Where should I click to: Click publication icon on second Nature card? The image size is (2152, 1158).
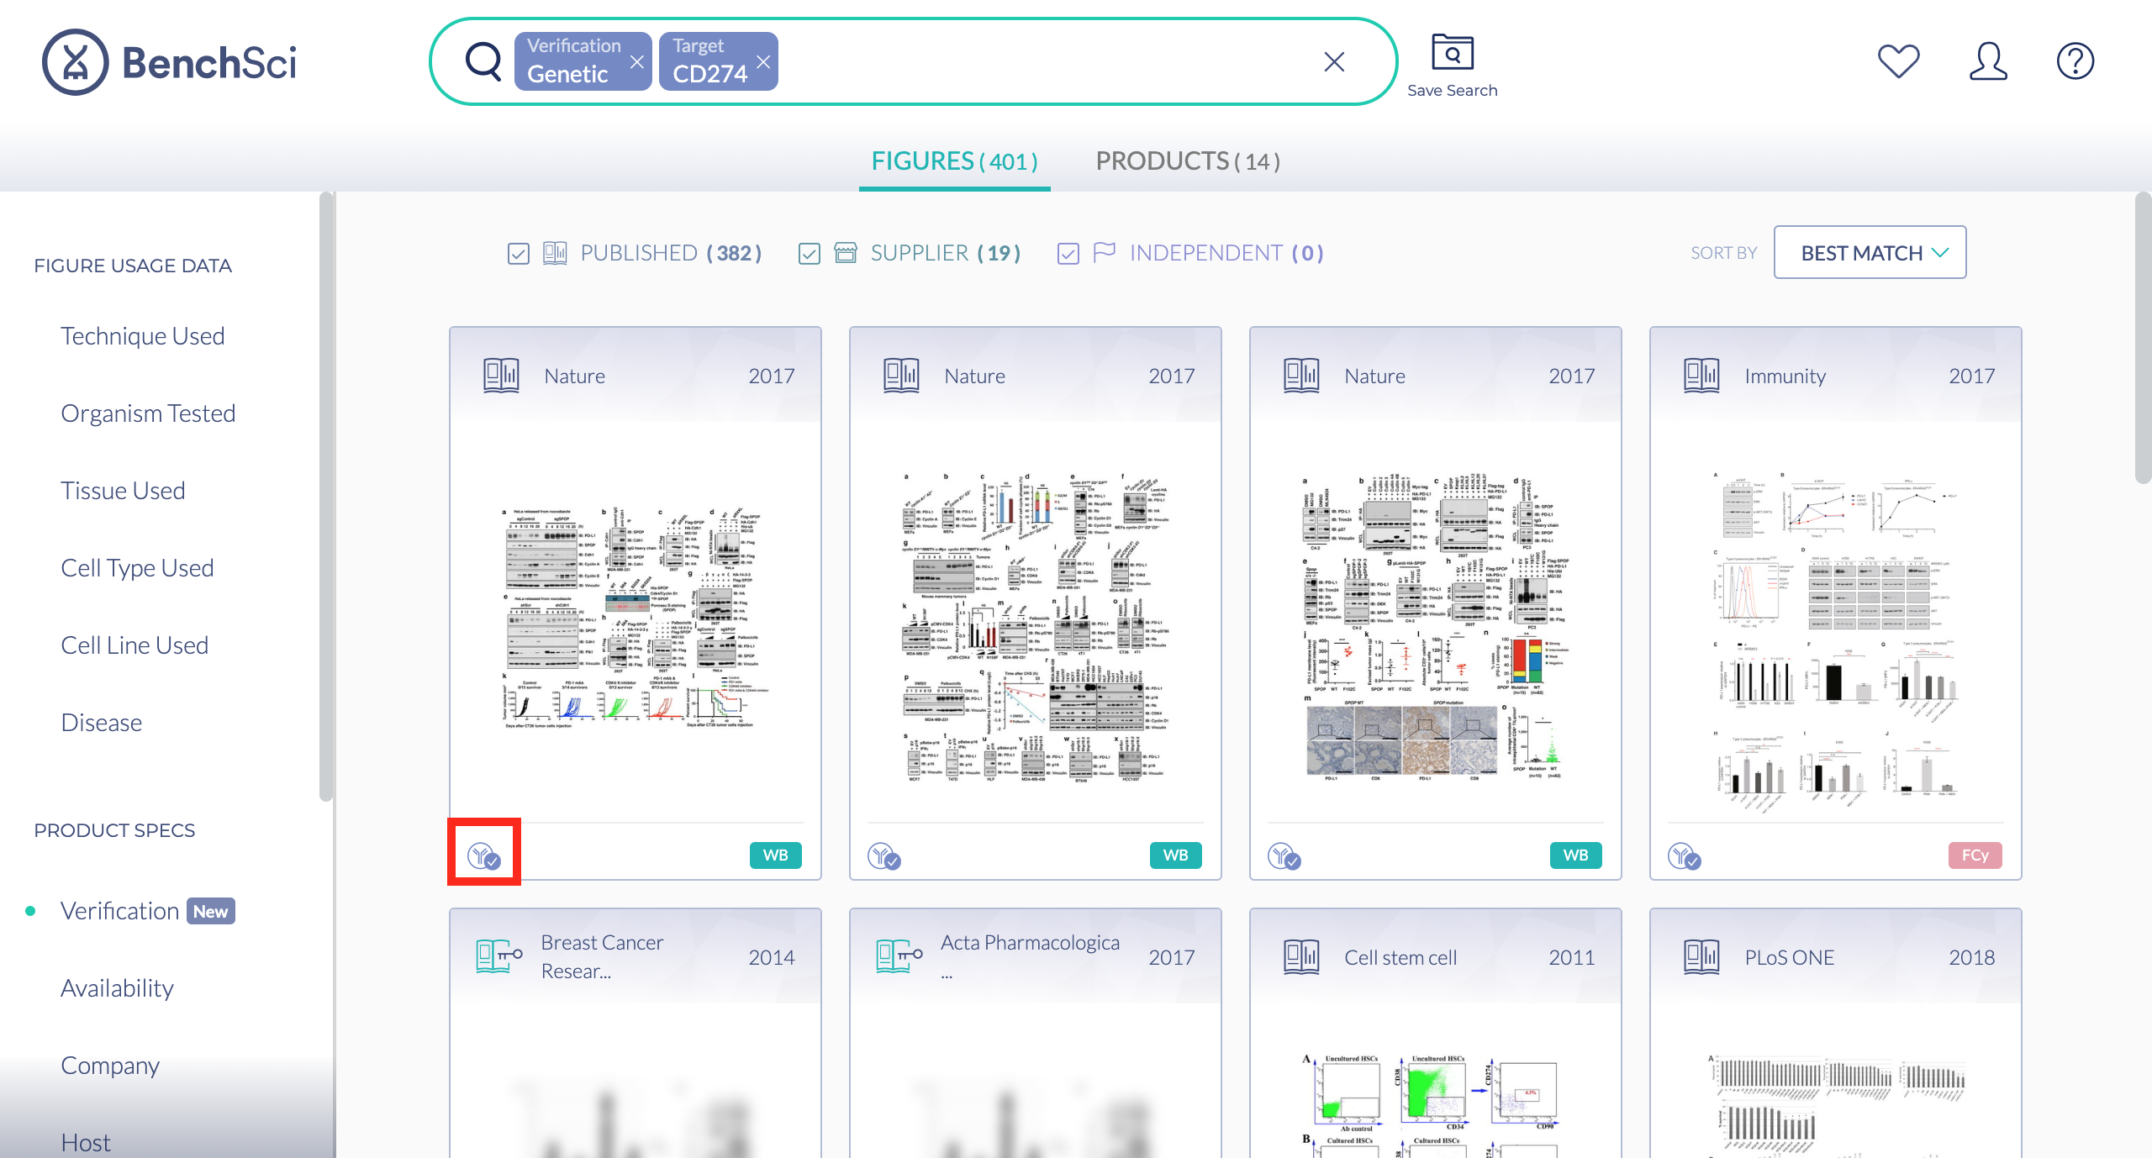(901, 375)
